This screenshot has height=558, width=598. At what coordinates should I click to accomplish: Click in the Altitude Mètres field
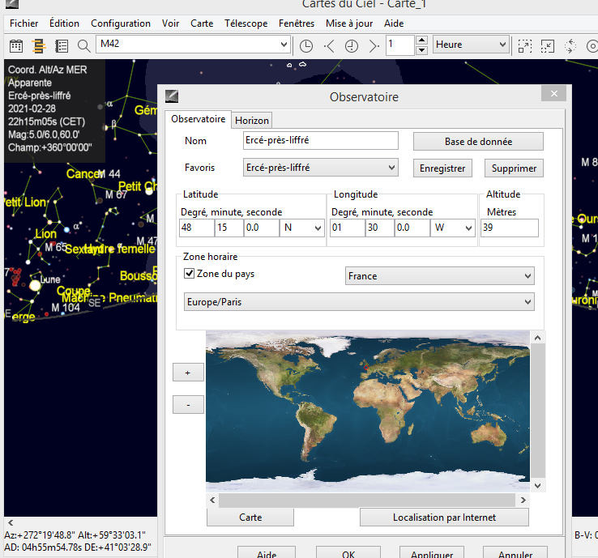tap(509, 228)
